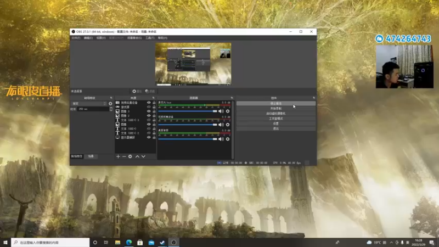Click the OBS preview canvas
The image size is (439, 247).
tap(193, 64)
